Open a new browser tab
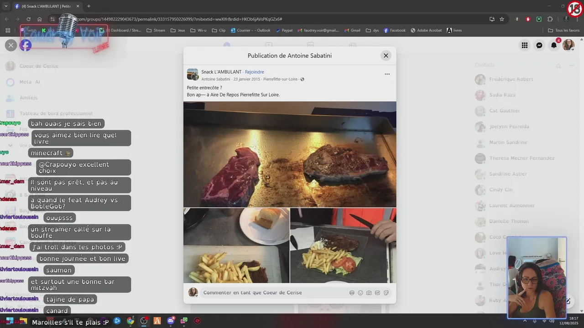 click(89, 6)
